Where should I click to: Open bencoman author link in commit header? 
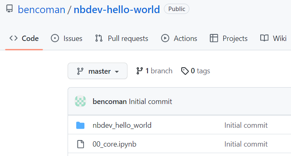110,102
